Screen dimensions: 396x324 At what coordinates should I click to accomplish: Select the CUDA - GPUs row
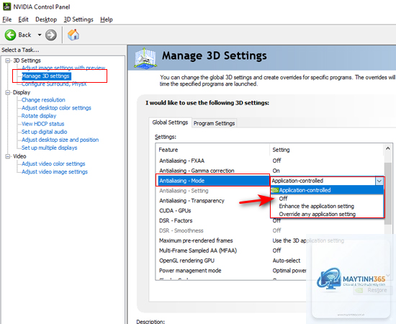coord(213,211)
